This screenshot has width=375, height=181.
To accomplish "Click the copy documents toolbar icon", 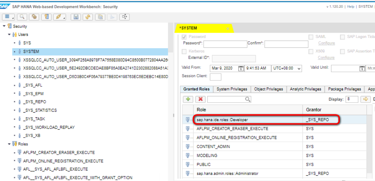I will tap(100, 17).
